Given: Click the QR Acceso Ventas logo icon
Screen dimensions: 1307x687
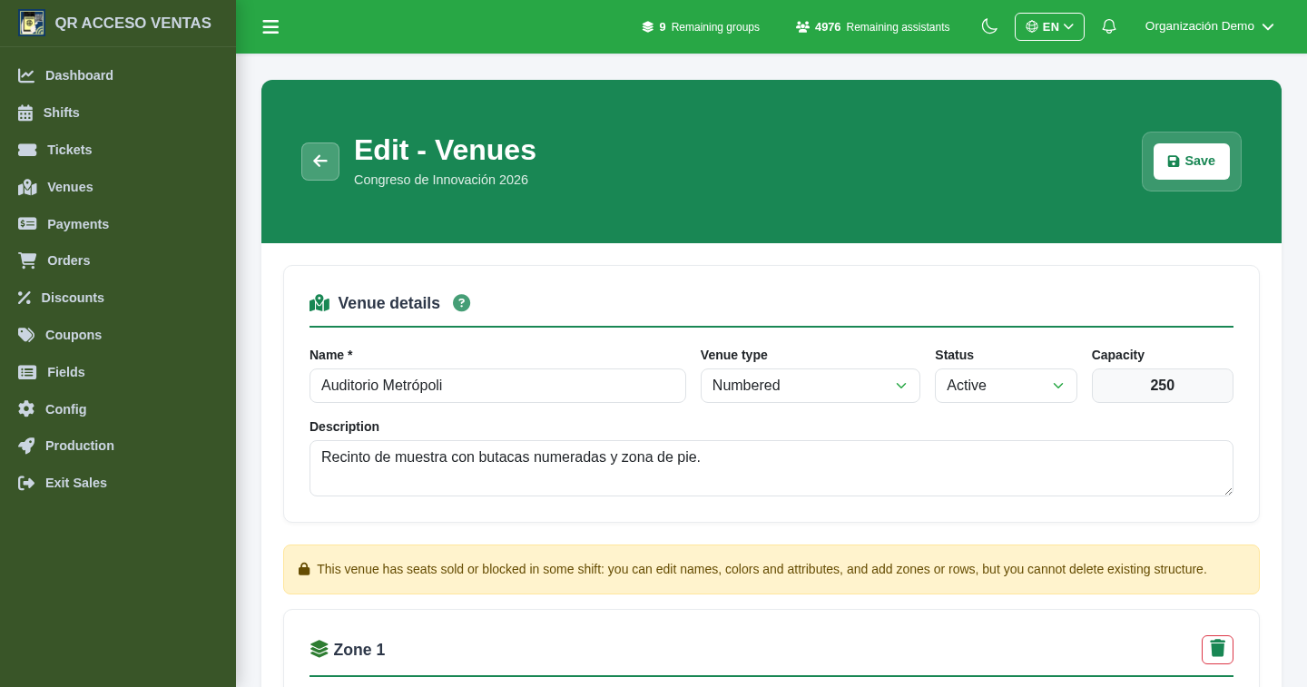Looking at the screenshot, I should click(x=32, y=23).
